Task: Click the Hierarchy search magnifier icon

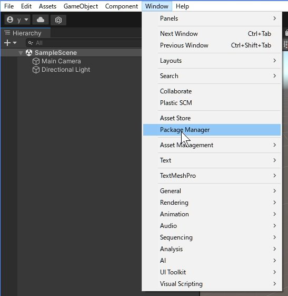Action: point(31,43)
